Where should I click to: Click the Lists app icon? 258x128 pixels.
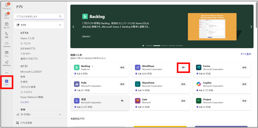138,101
